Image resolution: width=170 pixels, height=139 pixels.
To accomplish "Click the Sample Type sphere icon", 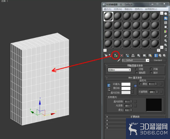I will pos(166,14).
